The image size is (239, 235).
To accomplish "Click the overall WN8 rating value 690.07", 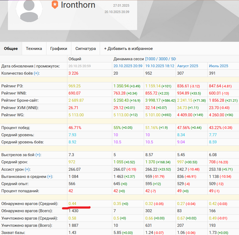I will (x=74, y=93).
